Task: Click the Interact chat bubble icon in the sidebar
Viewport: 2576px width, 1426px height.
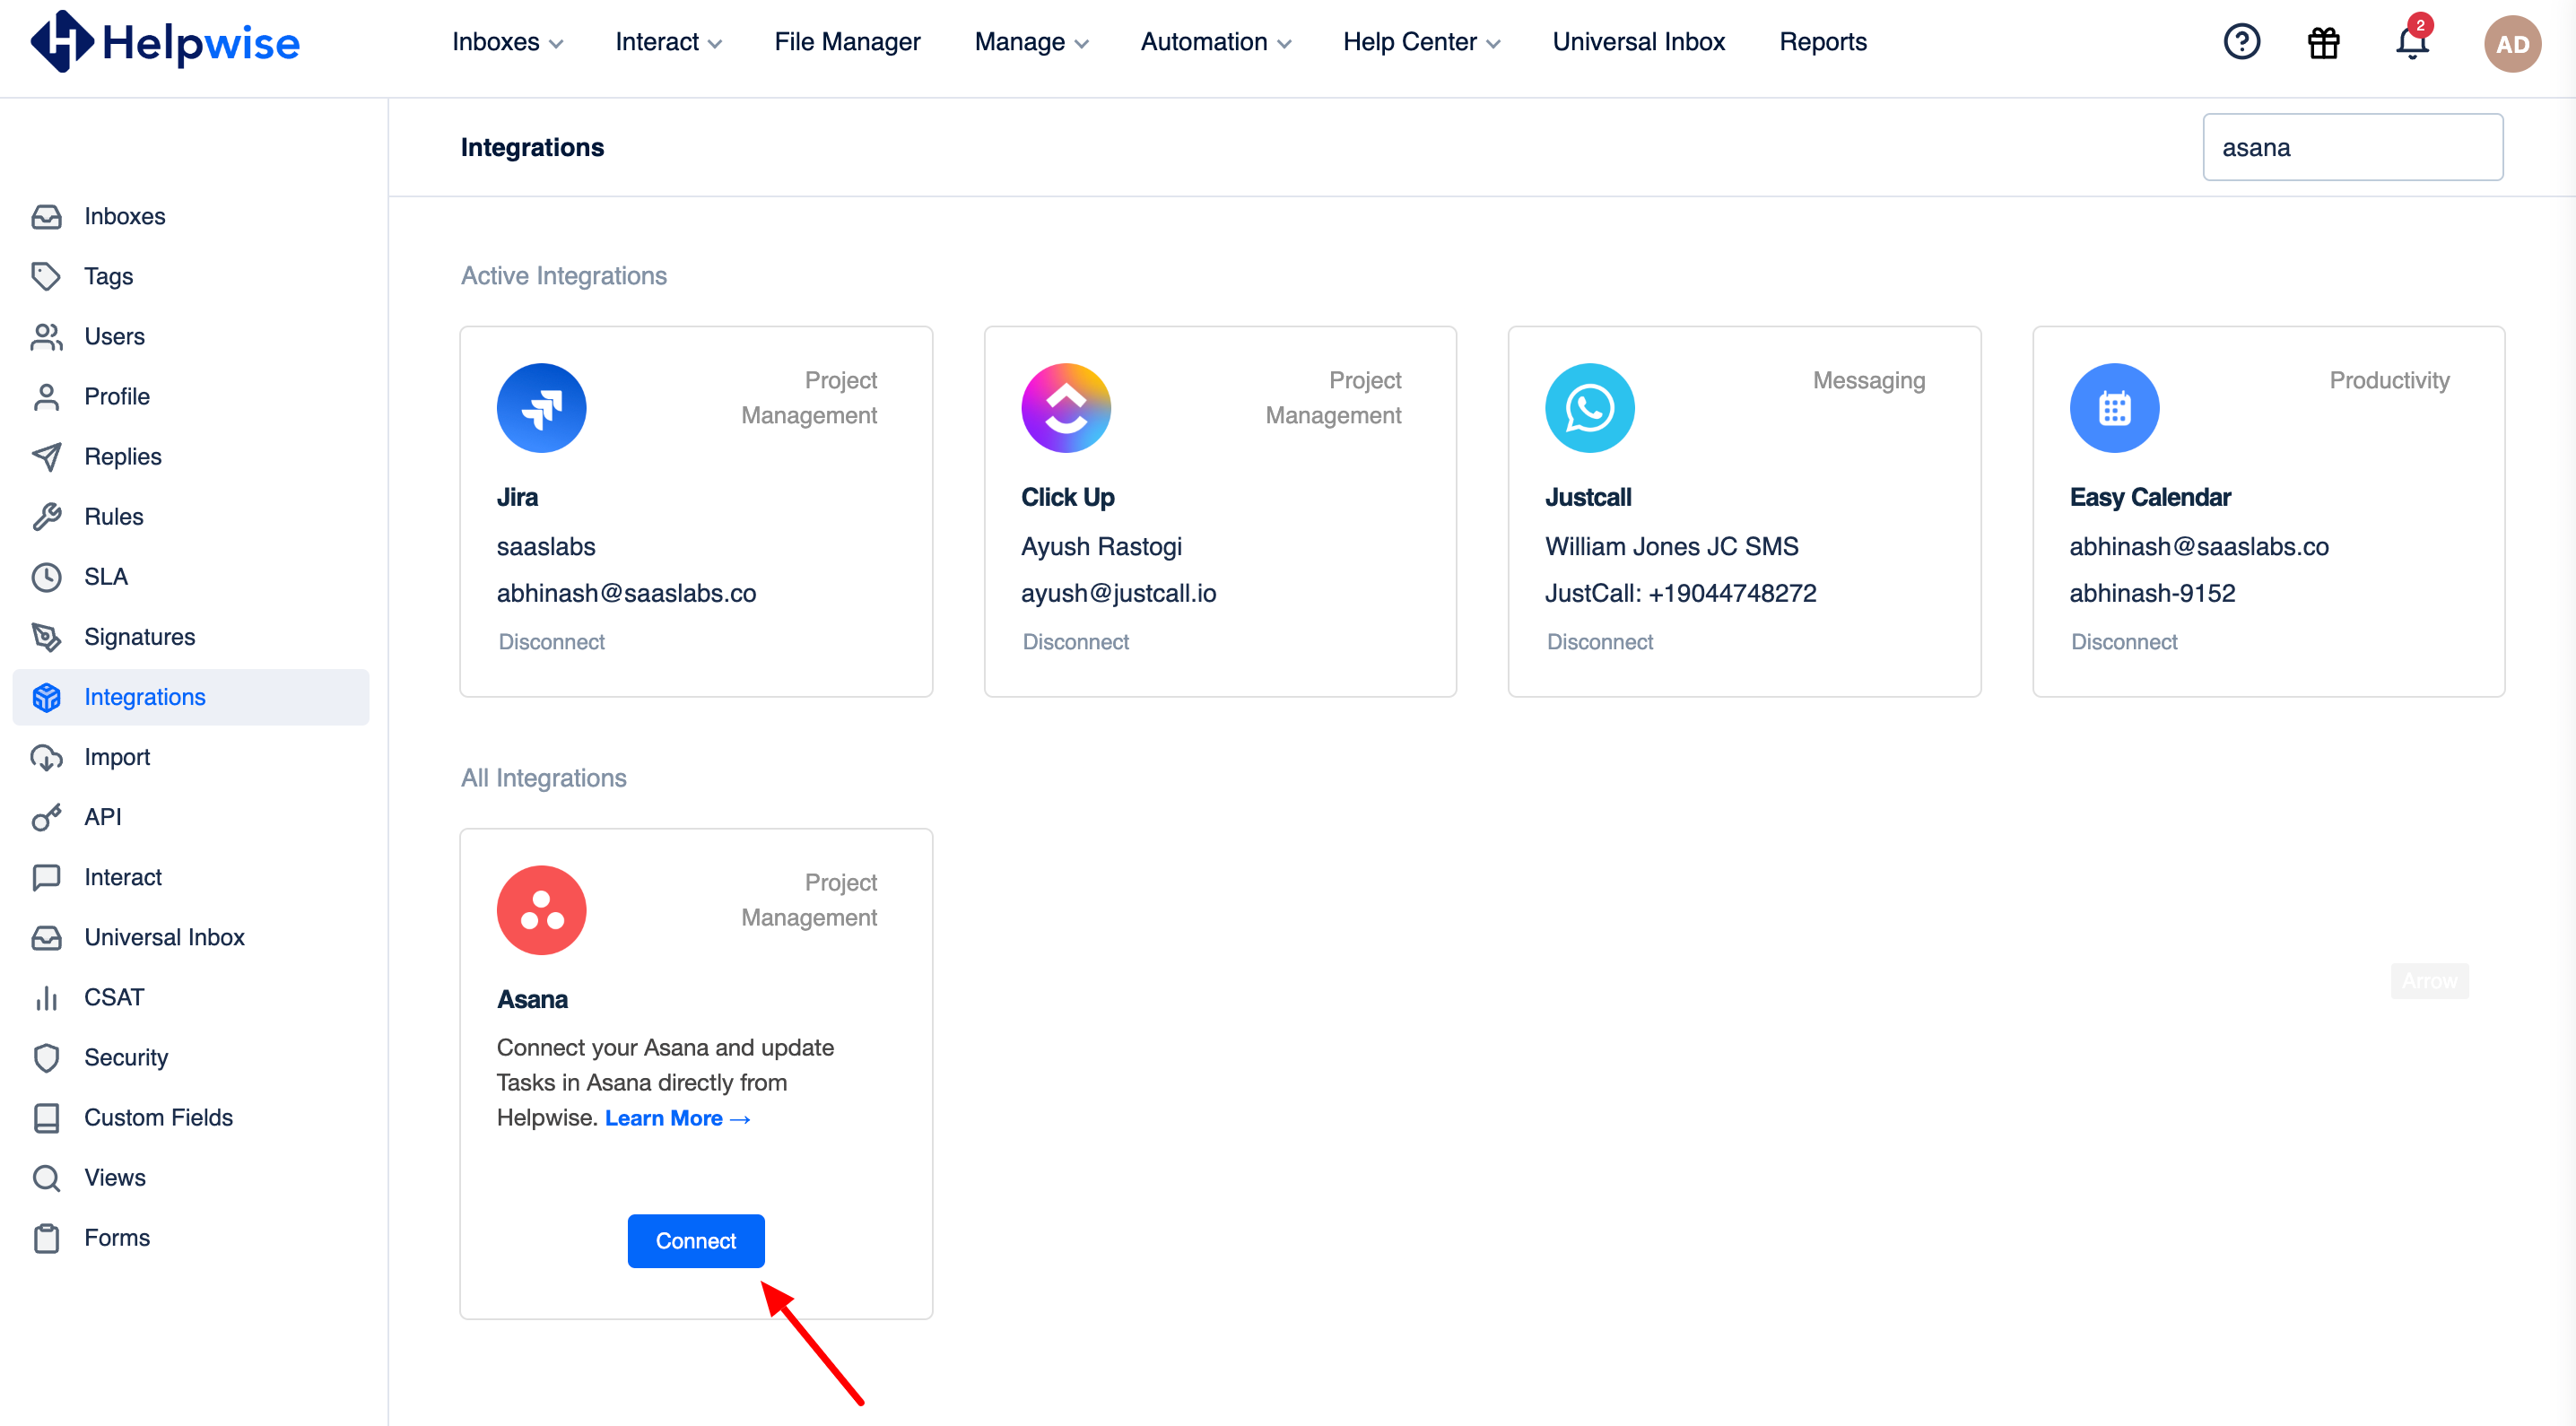Action: [x=46, y=876]
